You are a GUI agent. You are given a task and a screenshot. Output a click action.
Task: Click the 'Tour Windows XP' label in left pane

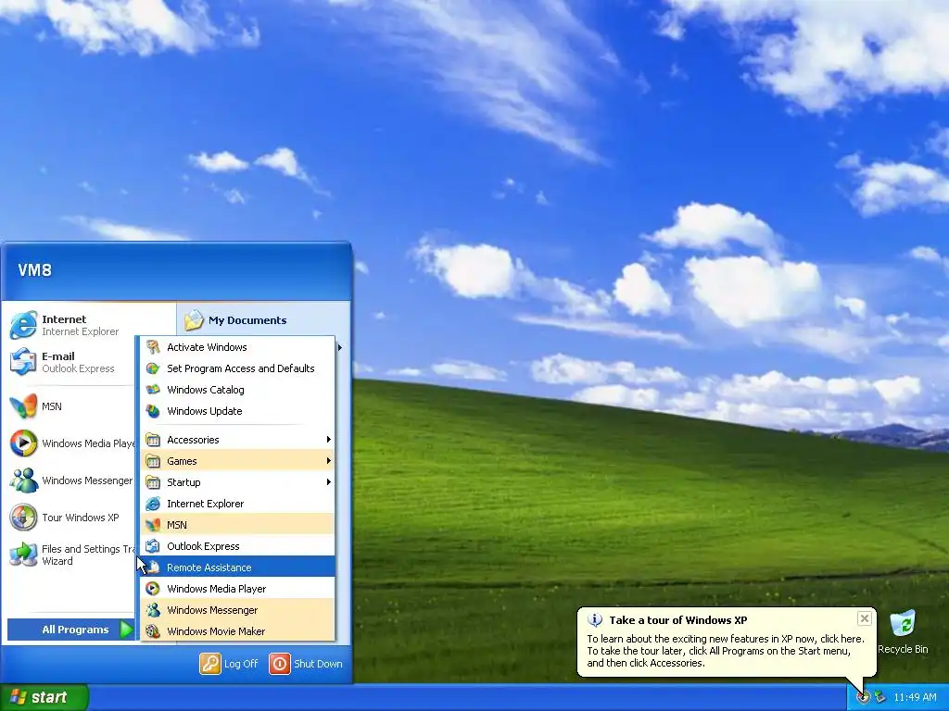(80, 518)
